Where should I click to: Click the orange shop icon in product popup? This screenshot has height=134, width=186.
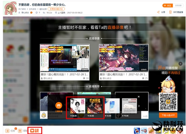(x=59, y=105)
